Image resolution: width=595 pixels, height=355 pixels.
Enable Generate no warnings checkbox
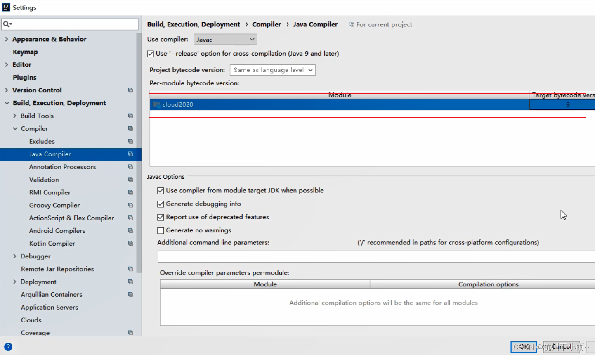pos(161,230)
